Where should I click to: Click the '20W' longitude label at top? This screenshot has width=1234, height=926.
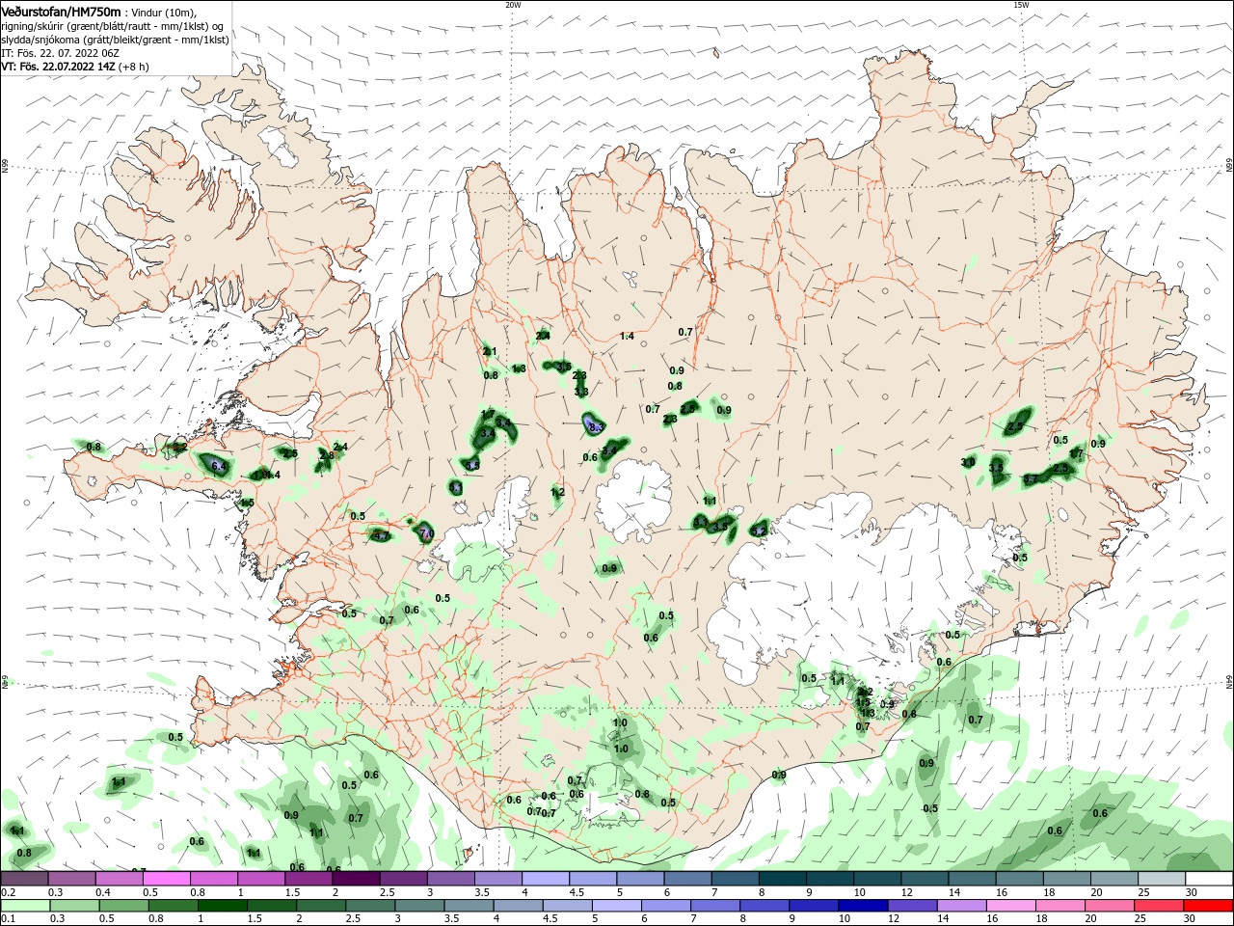tap(513, 5)
